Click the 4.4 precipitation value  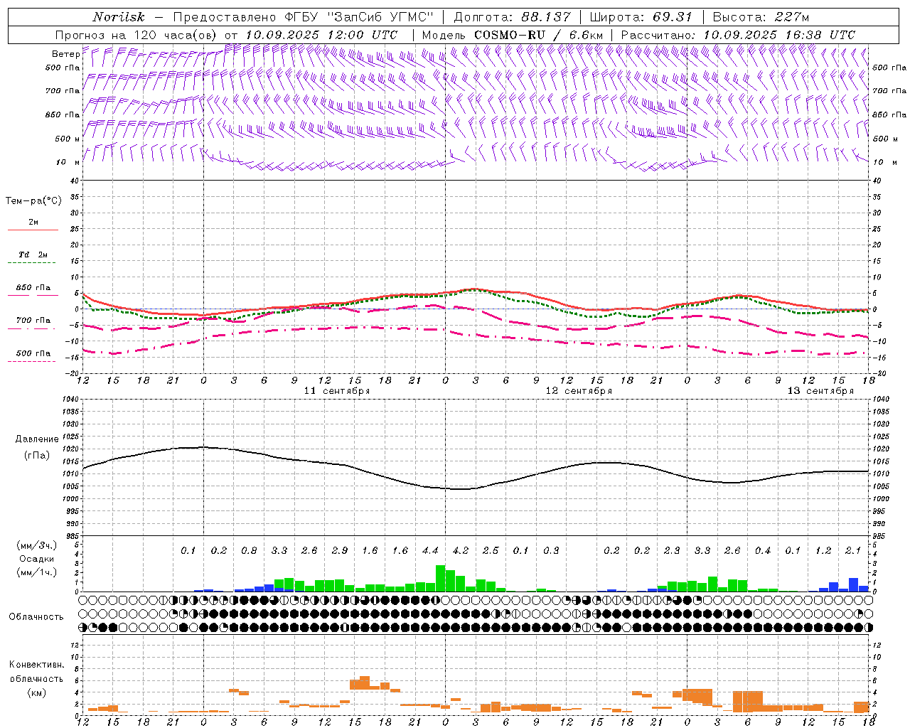coord(430,551)
